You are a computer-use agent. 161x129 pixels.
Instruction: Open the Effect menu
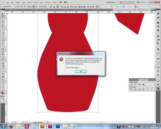click(x=35, y=2)
